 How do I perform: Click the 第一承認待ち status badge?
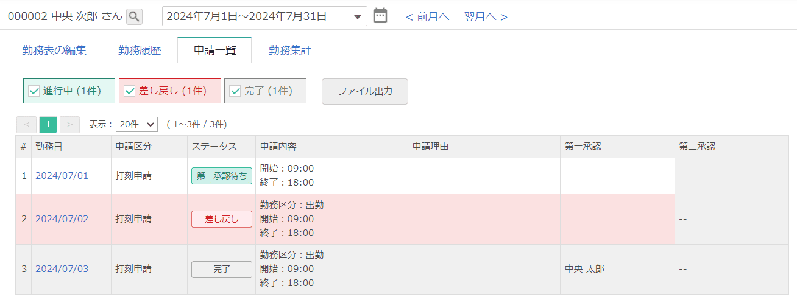221,176
